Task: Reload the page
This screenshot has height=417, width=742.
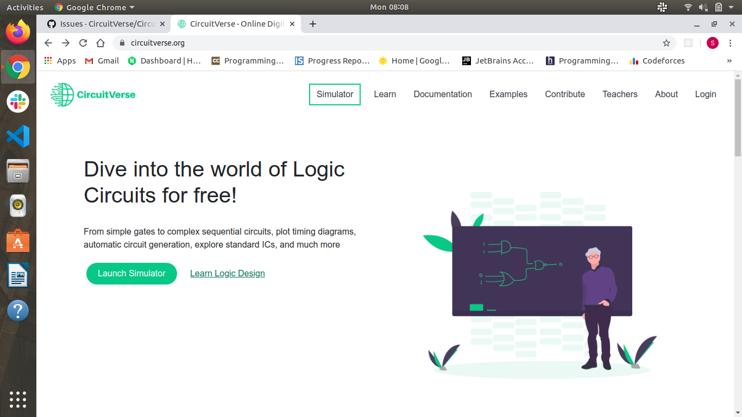Action: pos(83,43)
